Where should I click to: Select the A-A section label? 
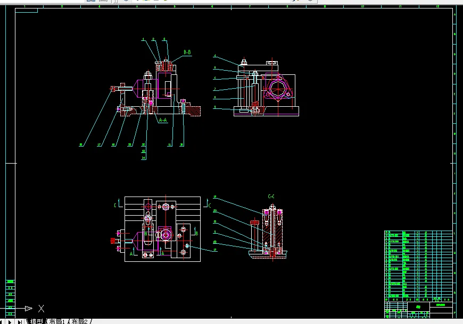point(163,120)
